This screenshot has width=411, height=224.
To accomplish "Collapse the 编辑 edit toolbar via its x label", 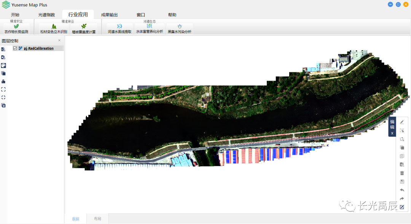I will [392, 133].
